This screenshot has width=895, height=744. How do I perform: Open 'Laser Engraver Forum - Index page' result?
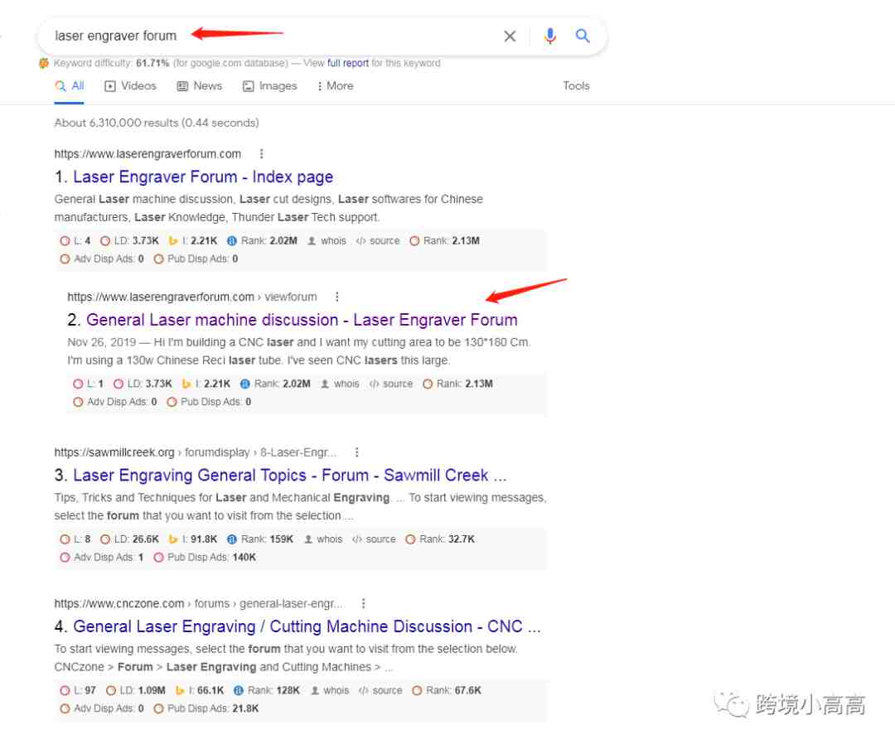(203, 176)
